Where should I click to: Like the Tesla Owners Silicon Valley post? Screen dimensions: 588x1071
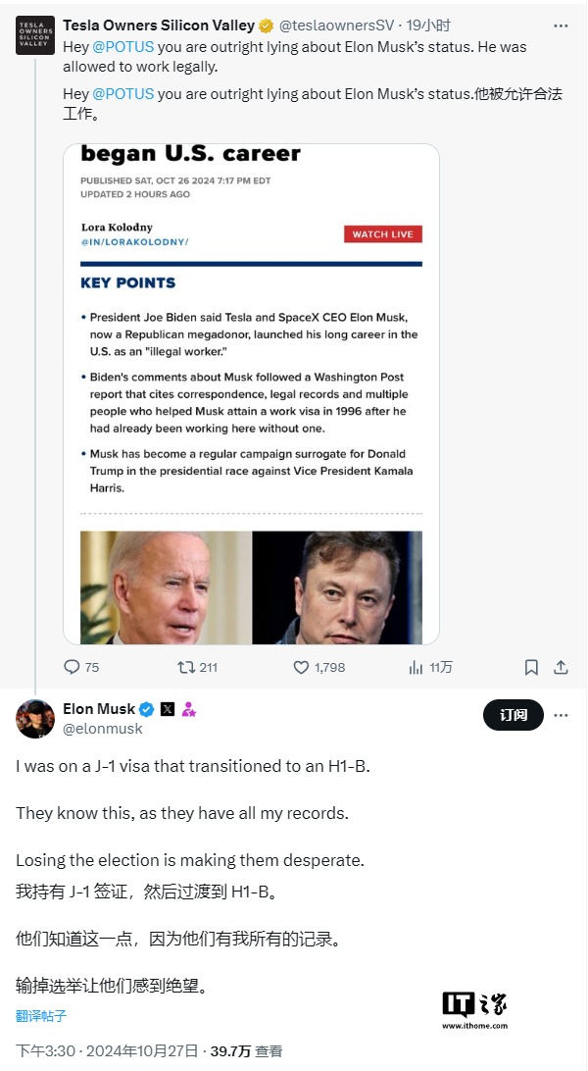pos(302,667)
